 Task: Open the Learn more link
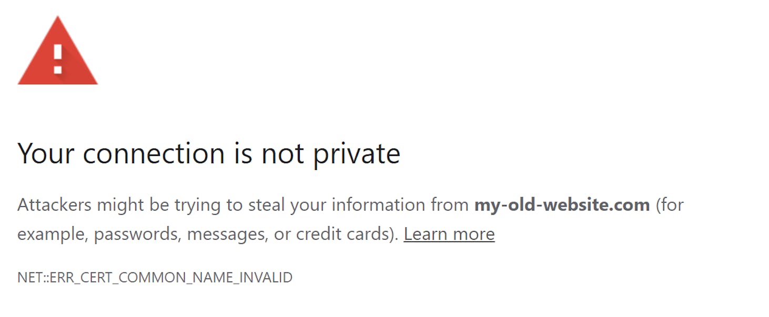point(449,234)
